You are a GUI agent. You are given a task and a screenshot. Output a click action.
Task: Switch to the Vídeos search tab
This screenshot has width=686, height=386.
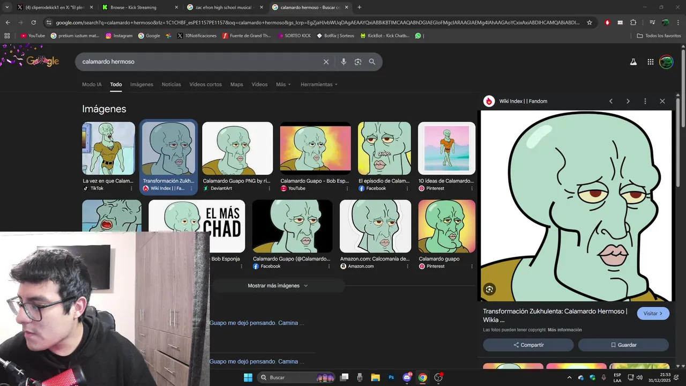coord(259,85)
